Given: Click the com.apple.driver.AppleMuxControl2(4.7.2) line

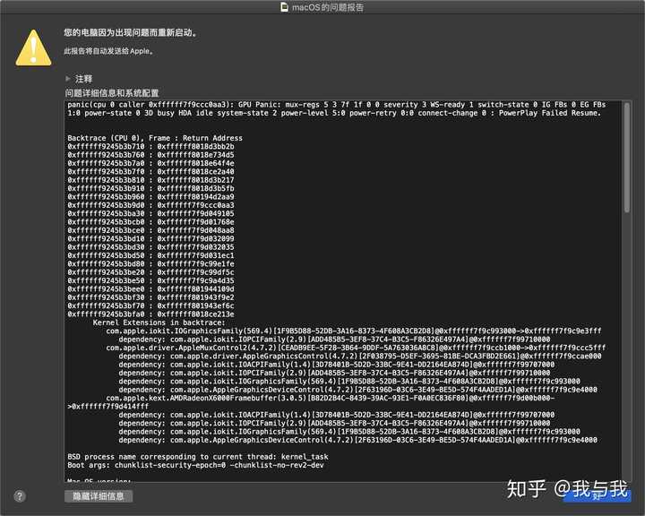Looking at the screenshot, I should point(356,348).
